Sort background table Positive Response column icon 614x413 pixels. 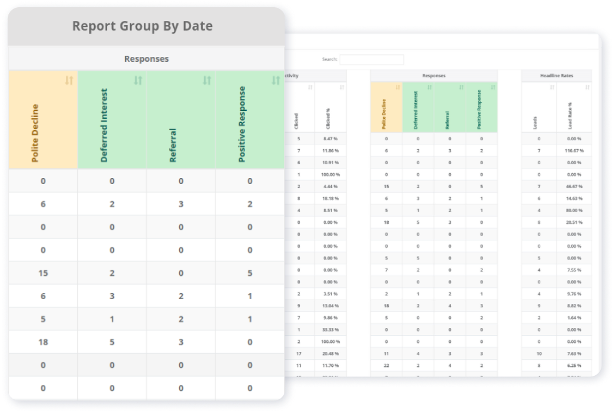point(493,88)
